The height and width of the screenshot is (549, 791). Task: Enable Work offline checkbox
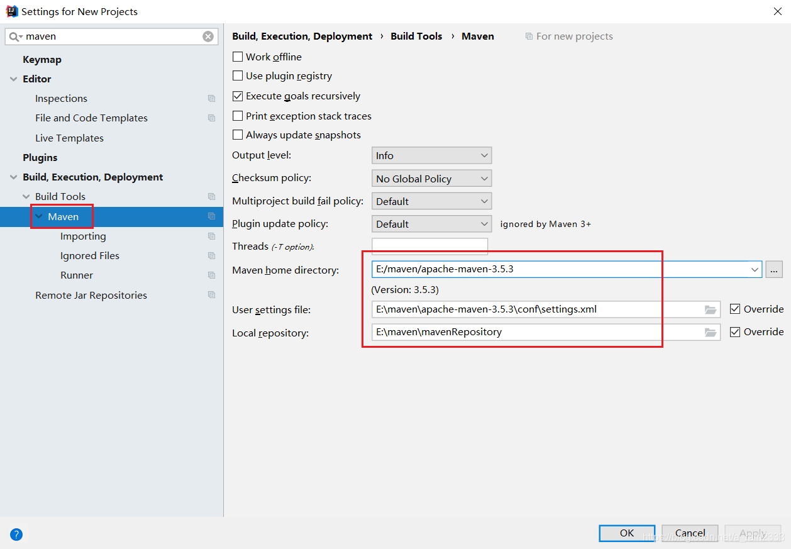point(238,57)
